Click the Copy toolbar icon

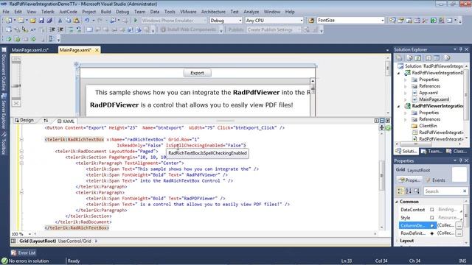pyautogui.click(x=68, y=21)
